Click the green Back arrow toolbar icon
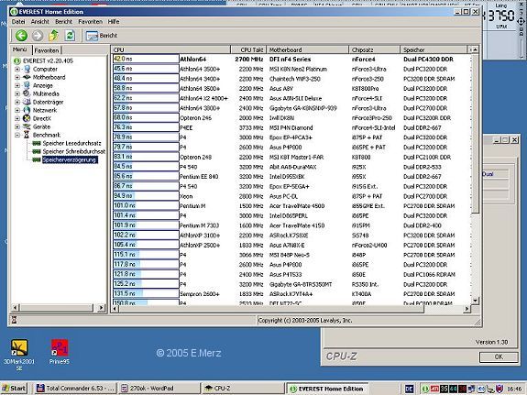This screenshot has width=527, height=395. pos(21,36)
